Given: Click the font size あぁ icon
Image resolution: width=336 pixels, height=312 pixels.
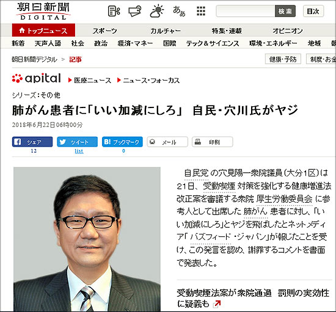Looking at the screenshot, I should pos(179,11).
